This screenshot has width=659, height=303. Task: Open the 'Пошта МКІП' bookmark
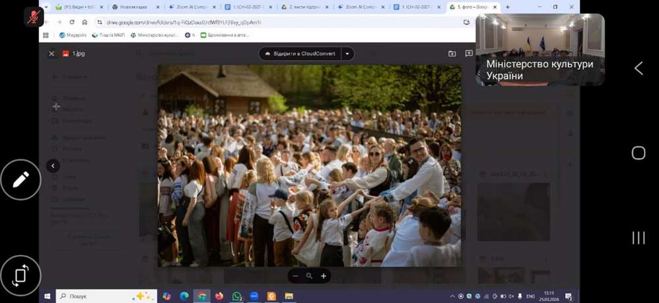108,35
